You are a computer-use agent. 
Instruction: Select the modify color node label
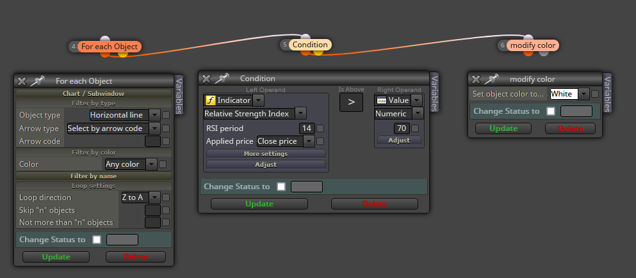533,45
